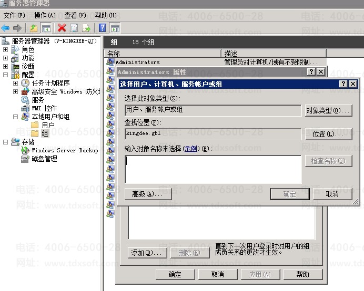
Task: Expand the 任务计划程序 node
Action: coord(16,83)
